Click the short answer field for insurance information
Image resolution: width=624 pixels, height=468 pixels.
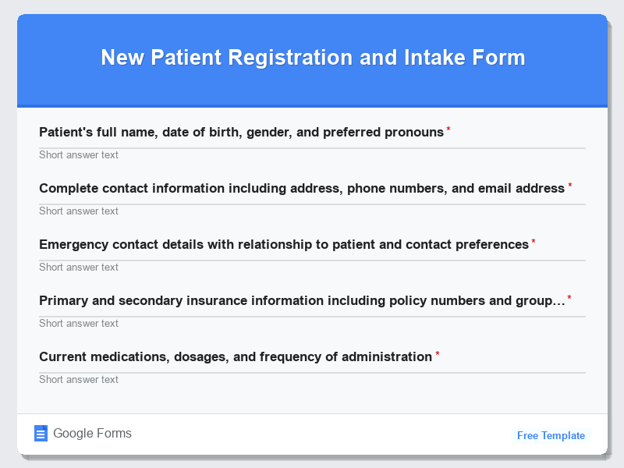click(312, 324)
